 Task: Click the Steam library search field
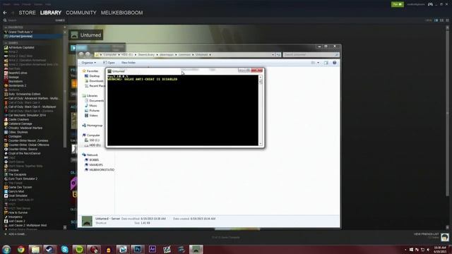tap(29, 20)
